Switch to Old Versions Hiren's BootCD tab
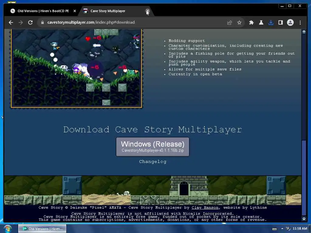The width and height of the screenshot is (311, 233). (43, 11)
